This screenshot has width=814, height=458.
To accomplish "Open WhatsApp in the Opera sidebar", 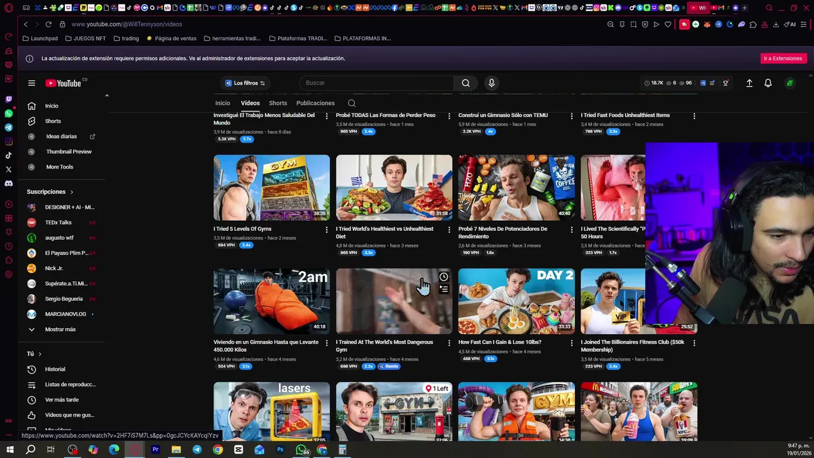I will pos(8,113).
